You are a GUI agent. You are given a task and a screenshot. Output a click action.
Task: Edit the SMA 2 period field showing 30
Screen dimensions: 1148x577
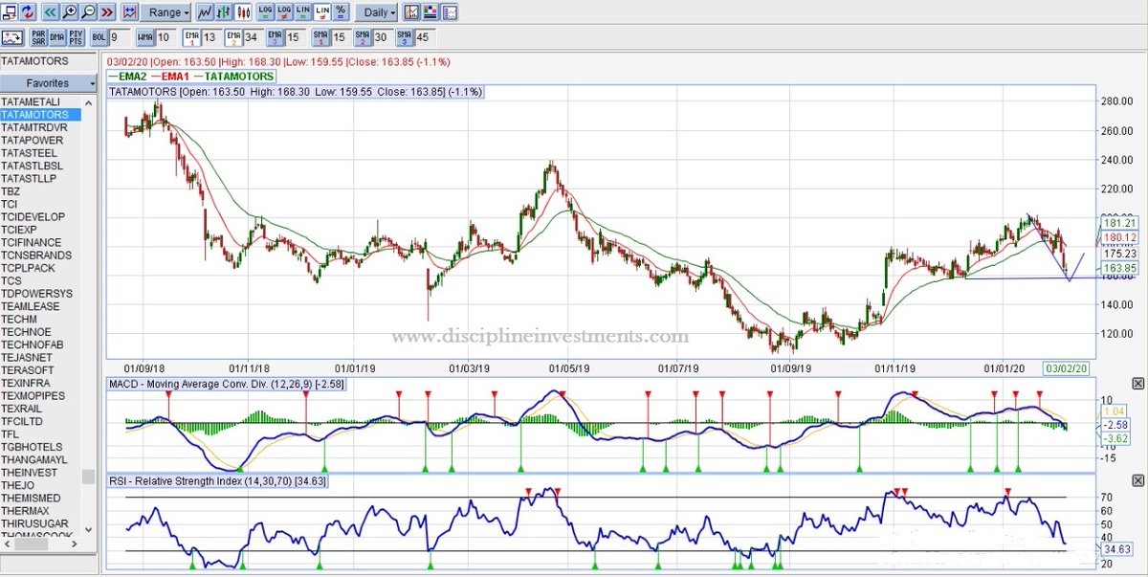[x=383, y=37]
